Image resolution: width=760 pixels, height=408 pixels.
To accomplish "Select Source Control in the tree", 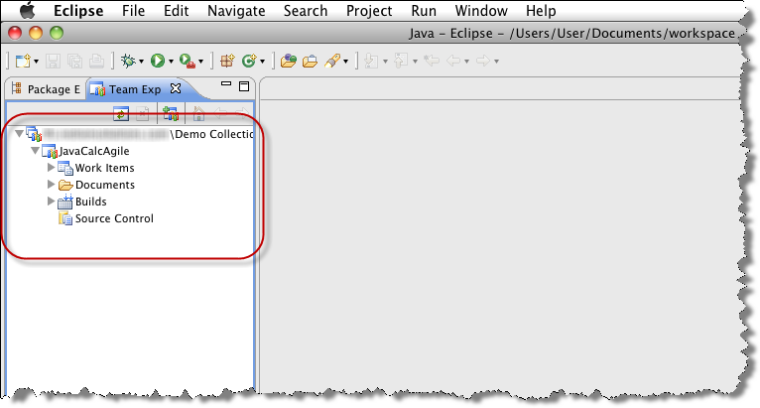I will (x=105, y=218).
